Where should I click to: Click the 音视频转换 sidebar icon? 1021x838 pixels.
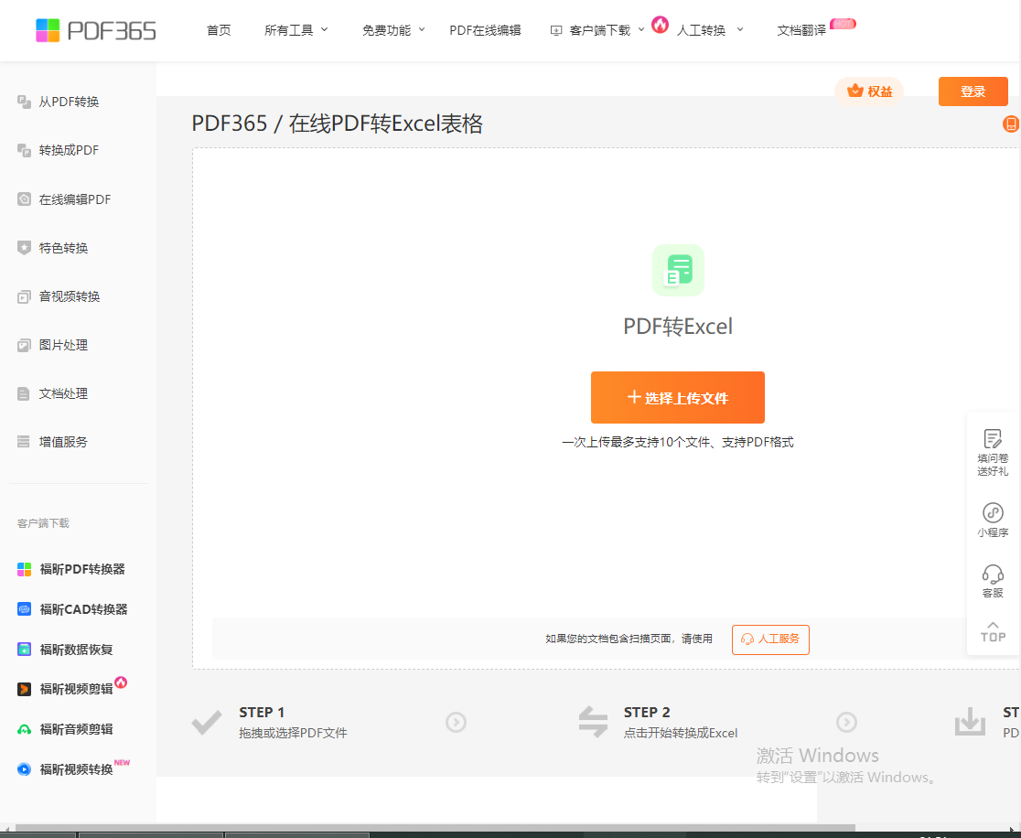(24, 297)
